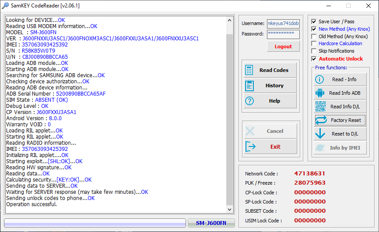Uncheck the New Method (Any Knox) checkbox
This screenshot has height=232, width=379.
point(314,29)
